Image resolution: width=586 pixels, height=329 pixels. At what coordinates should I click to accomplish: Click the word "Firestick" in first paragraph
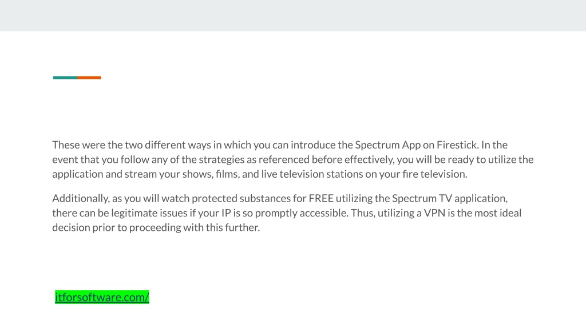click(x=457, y=145)
